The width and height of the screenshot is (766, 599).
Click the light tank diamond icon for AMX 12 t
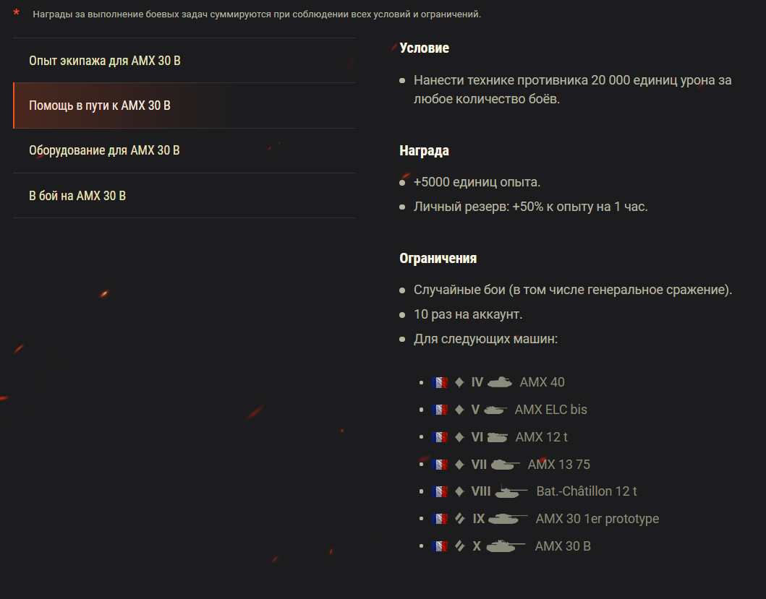459,437
